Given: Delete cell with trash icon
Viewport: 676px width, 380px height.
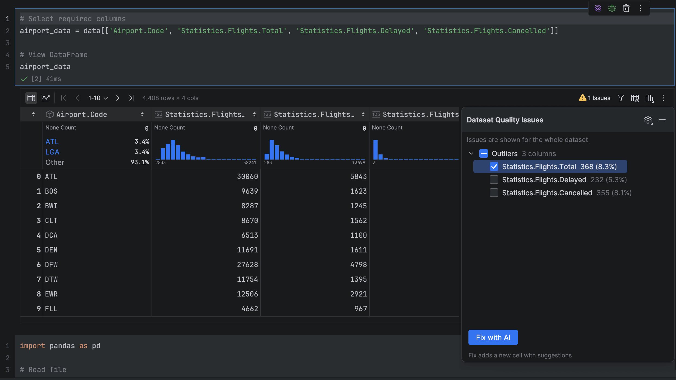Looking at the screenshot, I should 626,8.
